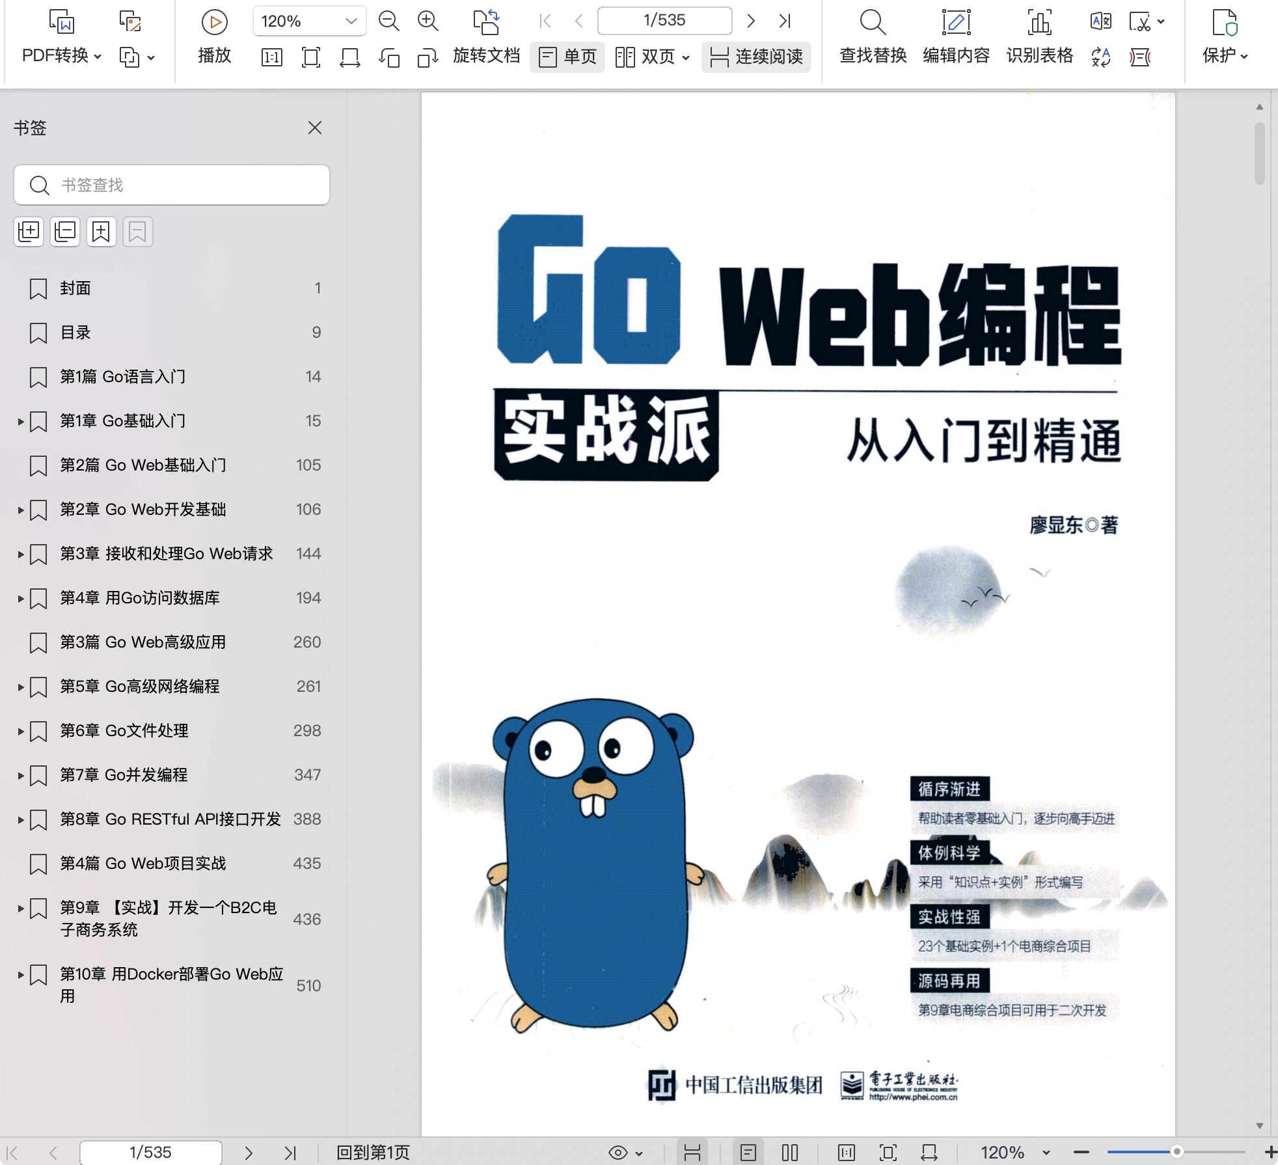Image resolution: width=1278 pixels, height=1165 pixels.
Task: Select single page icon in status bar
Action: coord(748,1153)
